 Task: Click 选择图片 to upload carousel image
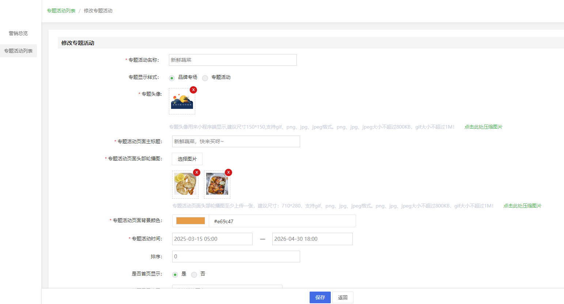pos(187,159)
